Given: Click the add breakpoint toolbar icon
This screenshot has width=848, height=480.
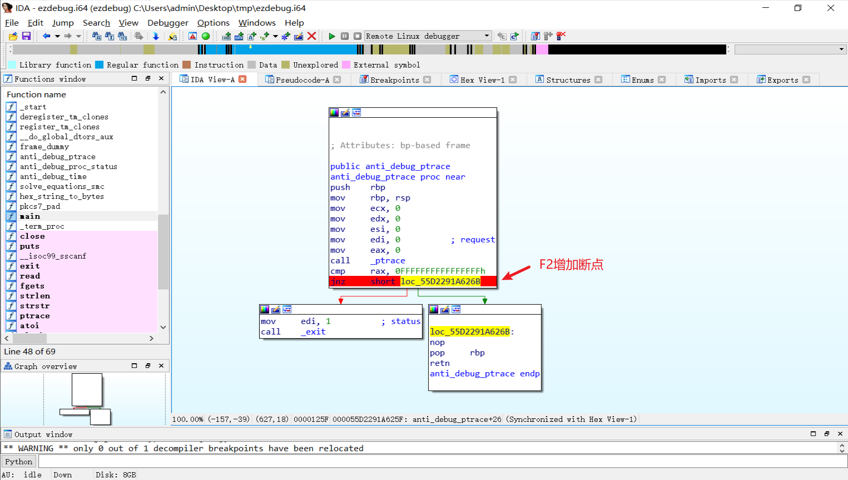Looking at the screenshot, I should tap(548, 36).
